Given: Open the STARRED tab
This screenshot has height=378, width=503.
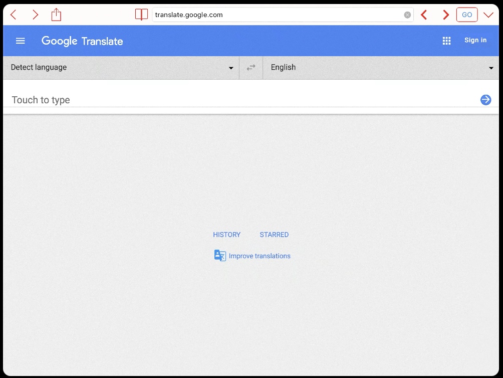Looking at the screenshot, I should point(274,235).
